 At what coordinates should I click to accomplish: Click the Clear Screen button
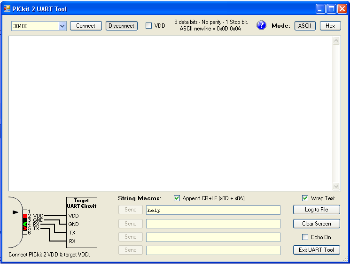click(x=316, y=224)
